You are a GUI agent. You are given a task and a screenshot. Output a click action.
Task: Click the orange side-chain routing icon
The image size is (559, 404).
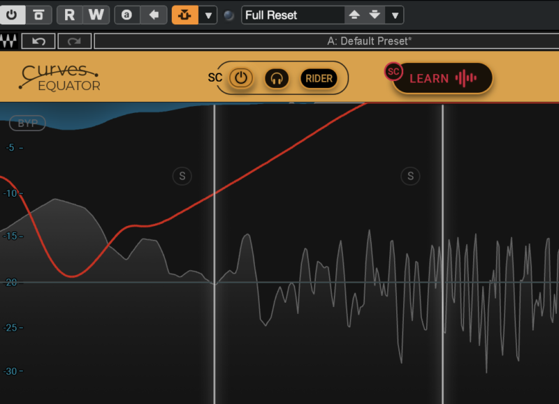point(185,14)
